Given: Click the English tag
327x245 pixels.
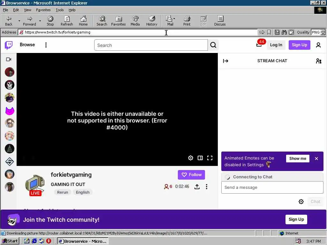Looking at the screenshot, I should click(x=83, y=192).
